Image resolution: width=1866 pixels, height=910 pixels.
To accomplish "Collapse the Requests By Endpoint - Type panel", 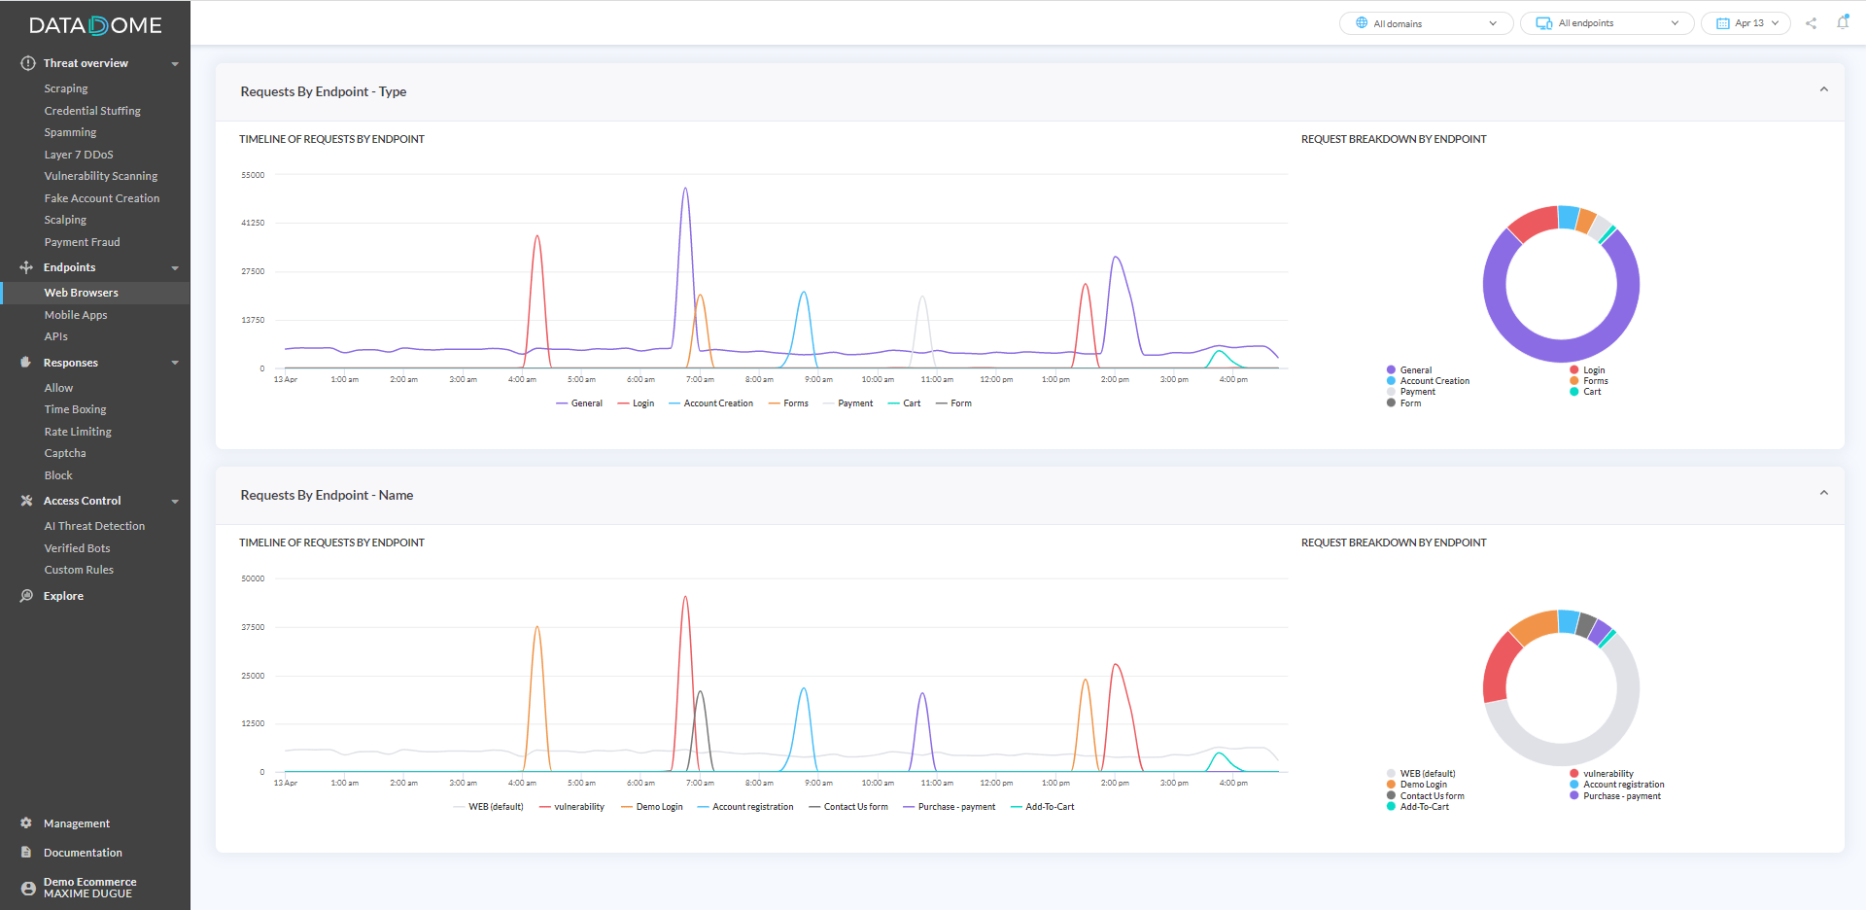I will pyautogui.click(x=1822, y=88).
